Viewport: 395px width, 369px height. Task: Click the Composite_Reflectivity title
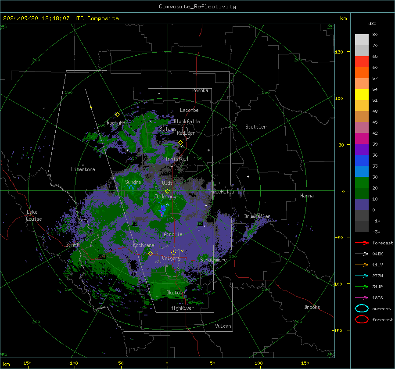click(197, 7)
